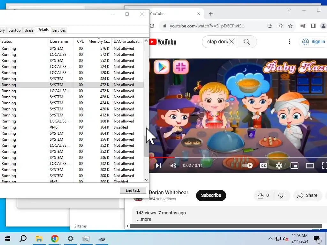Seek on the video progress bar
Screen dimensions: 327x245
click(238, 157)
